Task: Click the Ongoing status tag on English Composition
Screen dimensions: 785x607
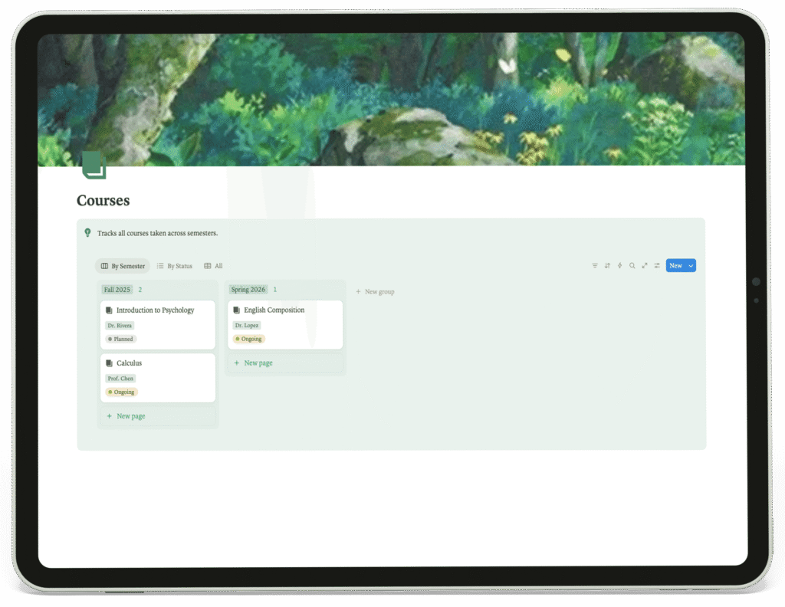Action: click(x=249, y=340)
